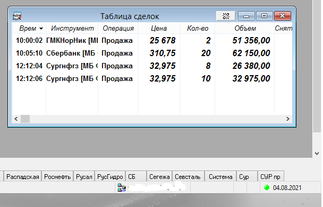Switch to the Распадская tab
Screen dimensions: 323x207
point(23,177)
